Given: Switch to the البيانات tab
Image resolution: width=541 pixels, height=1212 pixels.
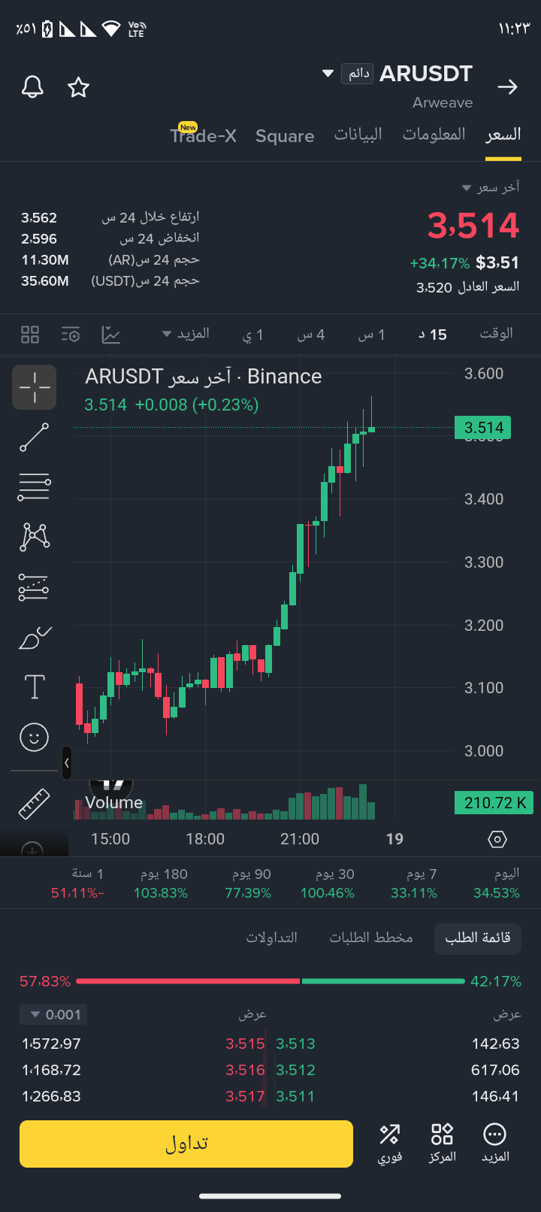Looking at the screenshot, I should [x=358, y=135].
